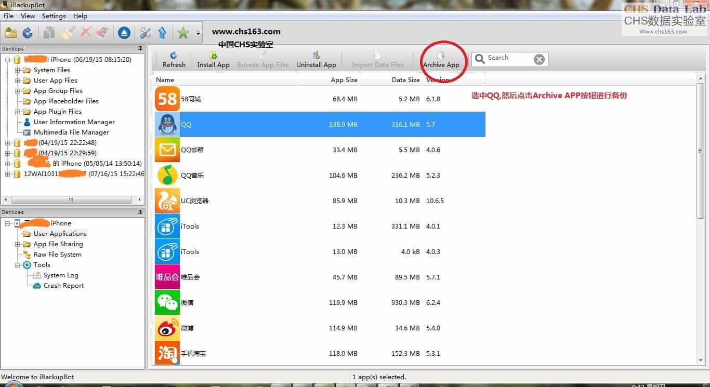This screenshot has width=710, height=387.
Task: Select the UC浏览器 squirrel app icon
Action: (x=167, y=201)
